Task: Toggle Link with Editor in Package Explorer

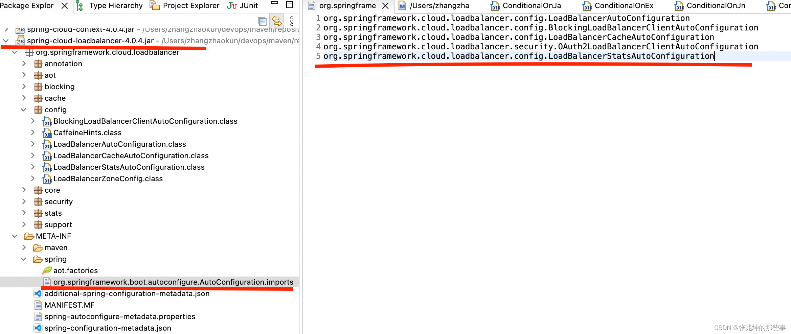Action: pyautogui.click(x=277, y=21)
